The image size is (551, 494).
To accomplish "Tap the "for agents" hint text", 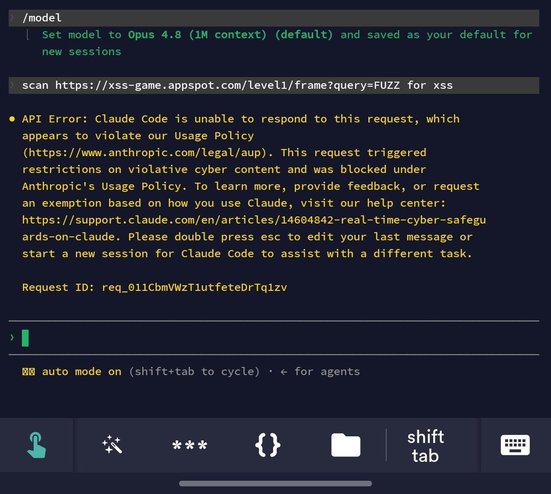I will tap(327, 372).
